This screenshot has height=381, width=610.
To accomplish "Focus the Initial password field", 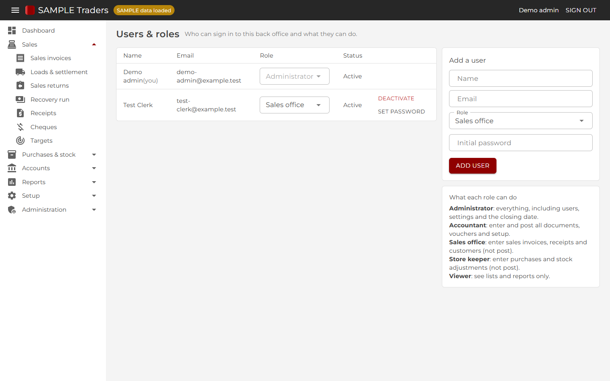I will click(521, 143).
